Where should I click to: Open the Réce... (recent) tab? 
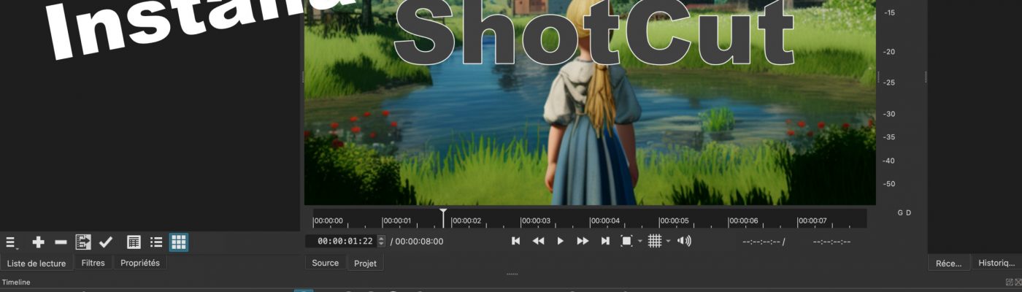point(949,263)
